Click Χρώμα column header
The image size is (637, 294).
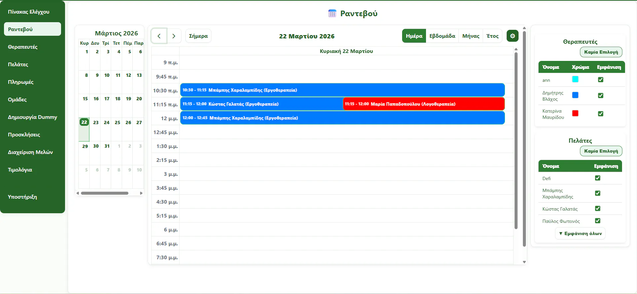coord(580,67)
